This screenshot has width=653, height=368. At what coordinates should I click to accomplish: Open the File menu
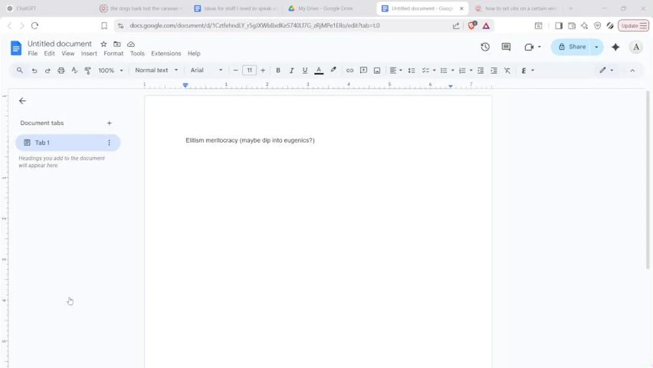click(33, 54)
